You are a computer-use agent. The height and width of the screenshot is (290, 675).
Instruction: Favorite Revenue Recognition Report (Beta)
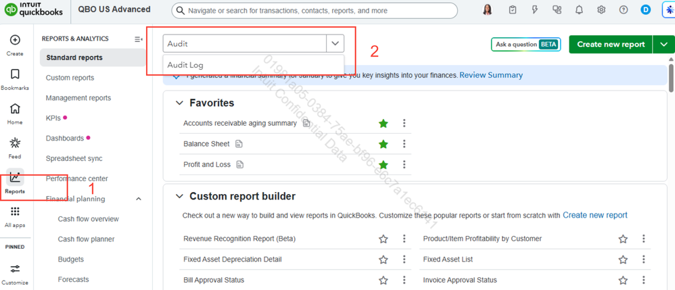(x=383, y=239)
